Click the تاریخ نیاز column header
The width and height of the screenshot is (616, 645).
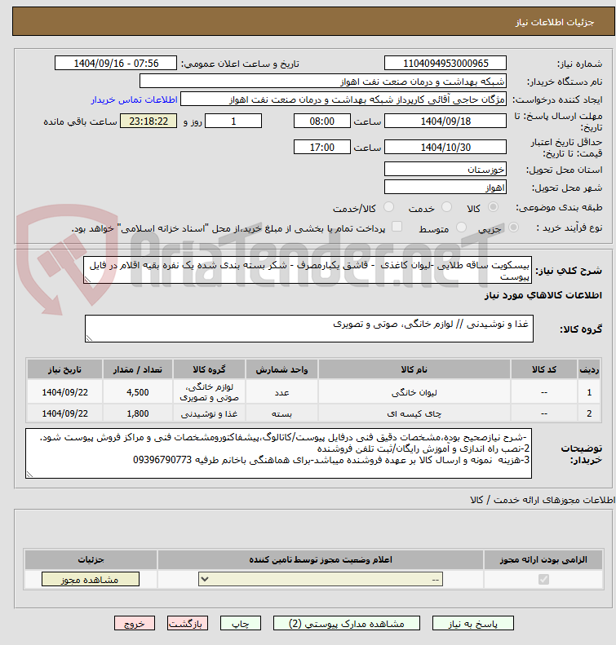click(x=64, y=369)
